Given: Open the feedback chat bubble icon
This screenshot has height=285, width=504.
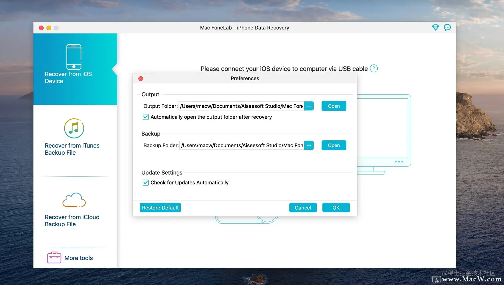Looking at the screenshot, I should coord(447,27).
